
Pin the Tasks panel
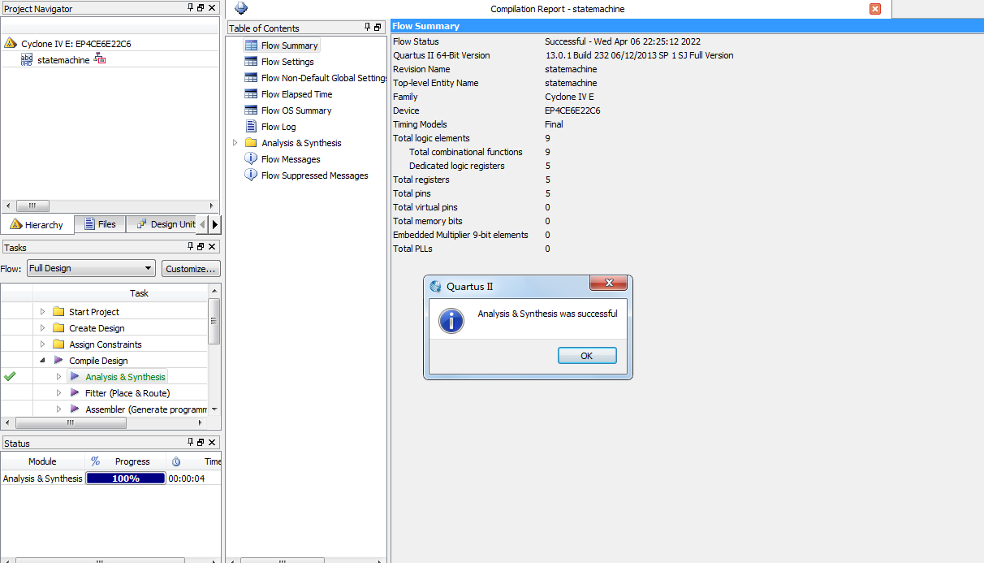point(191,247)
